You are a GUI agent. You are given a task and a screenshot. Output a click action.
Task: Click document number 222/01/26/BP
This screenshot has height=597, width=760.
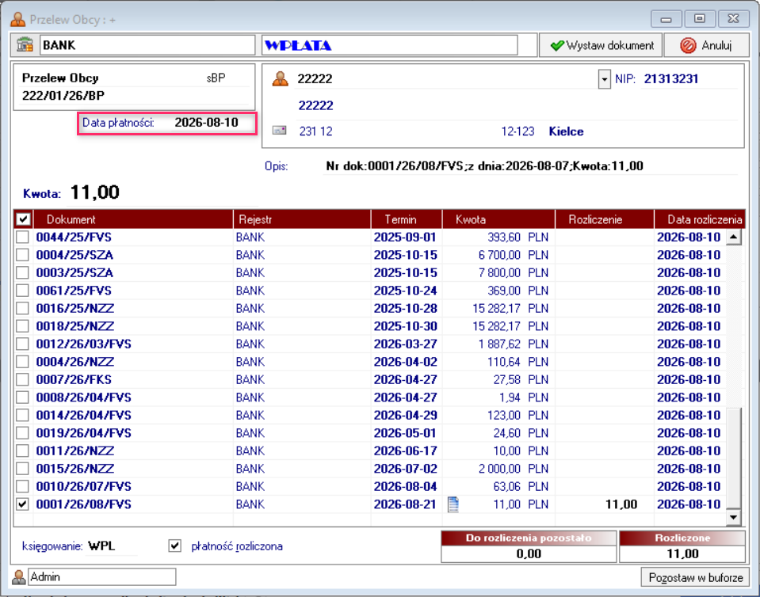[x=63, y=96]
